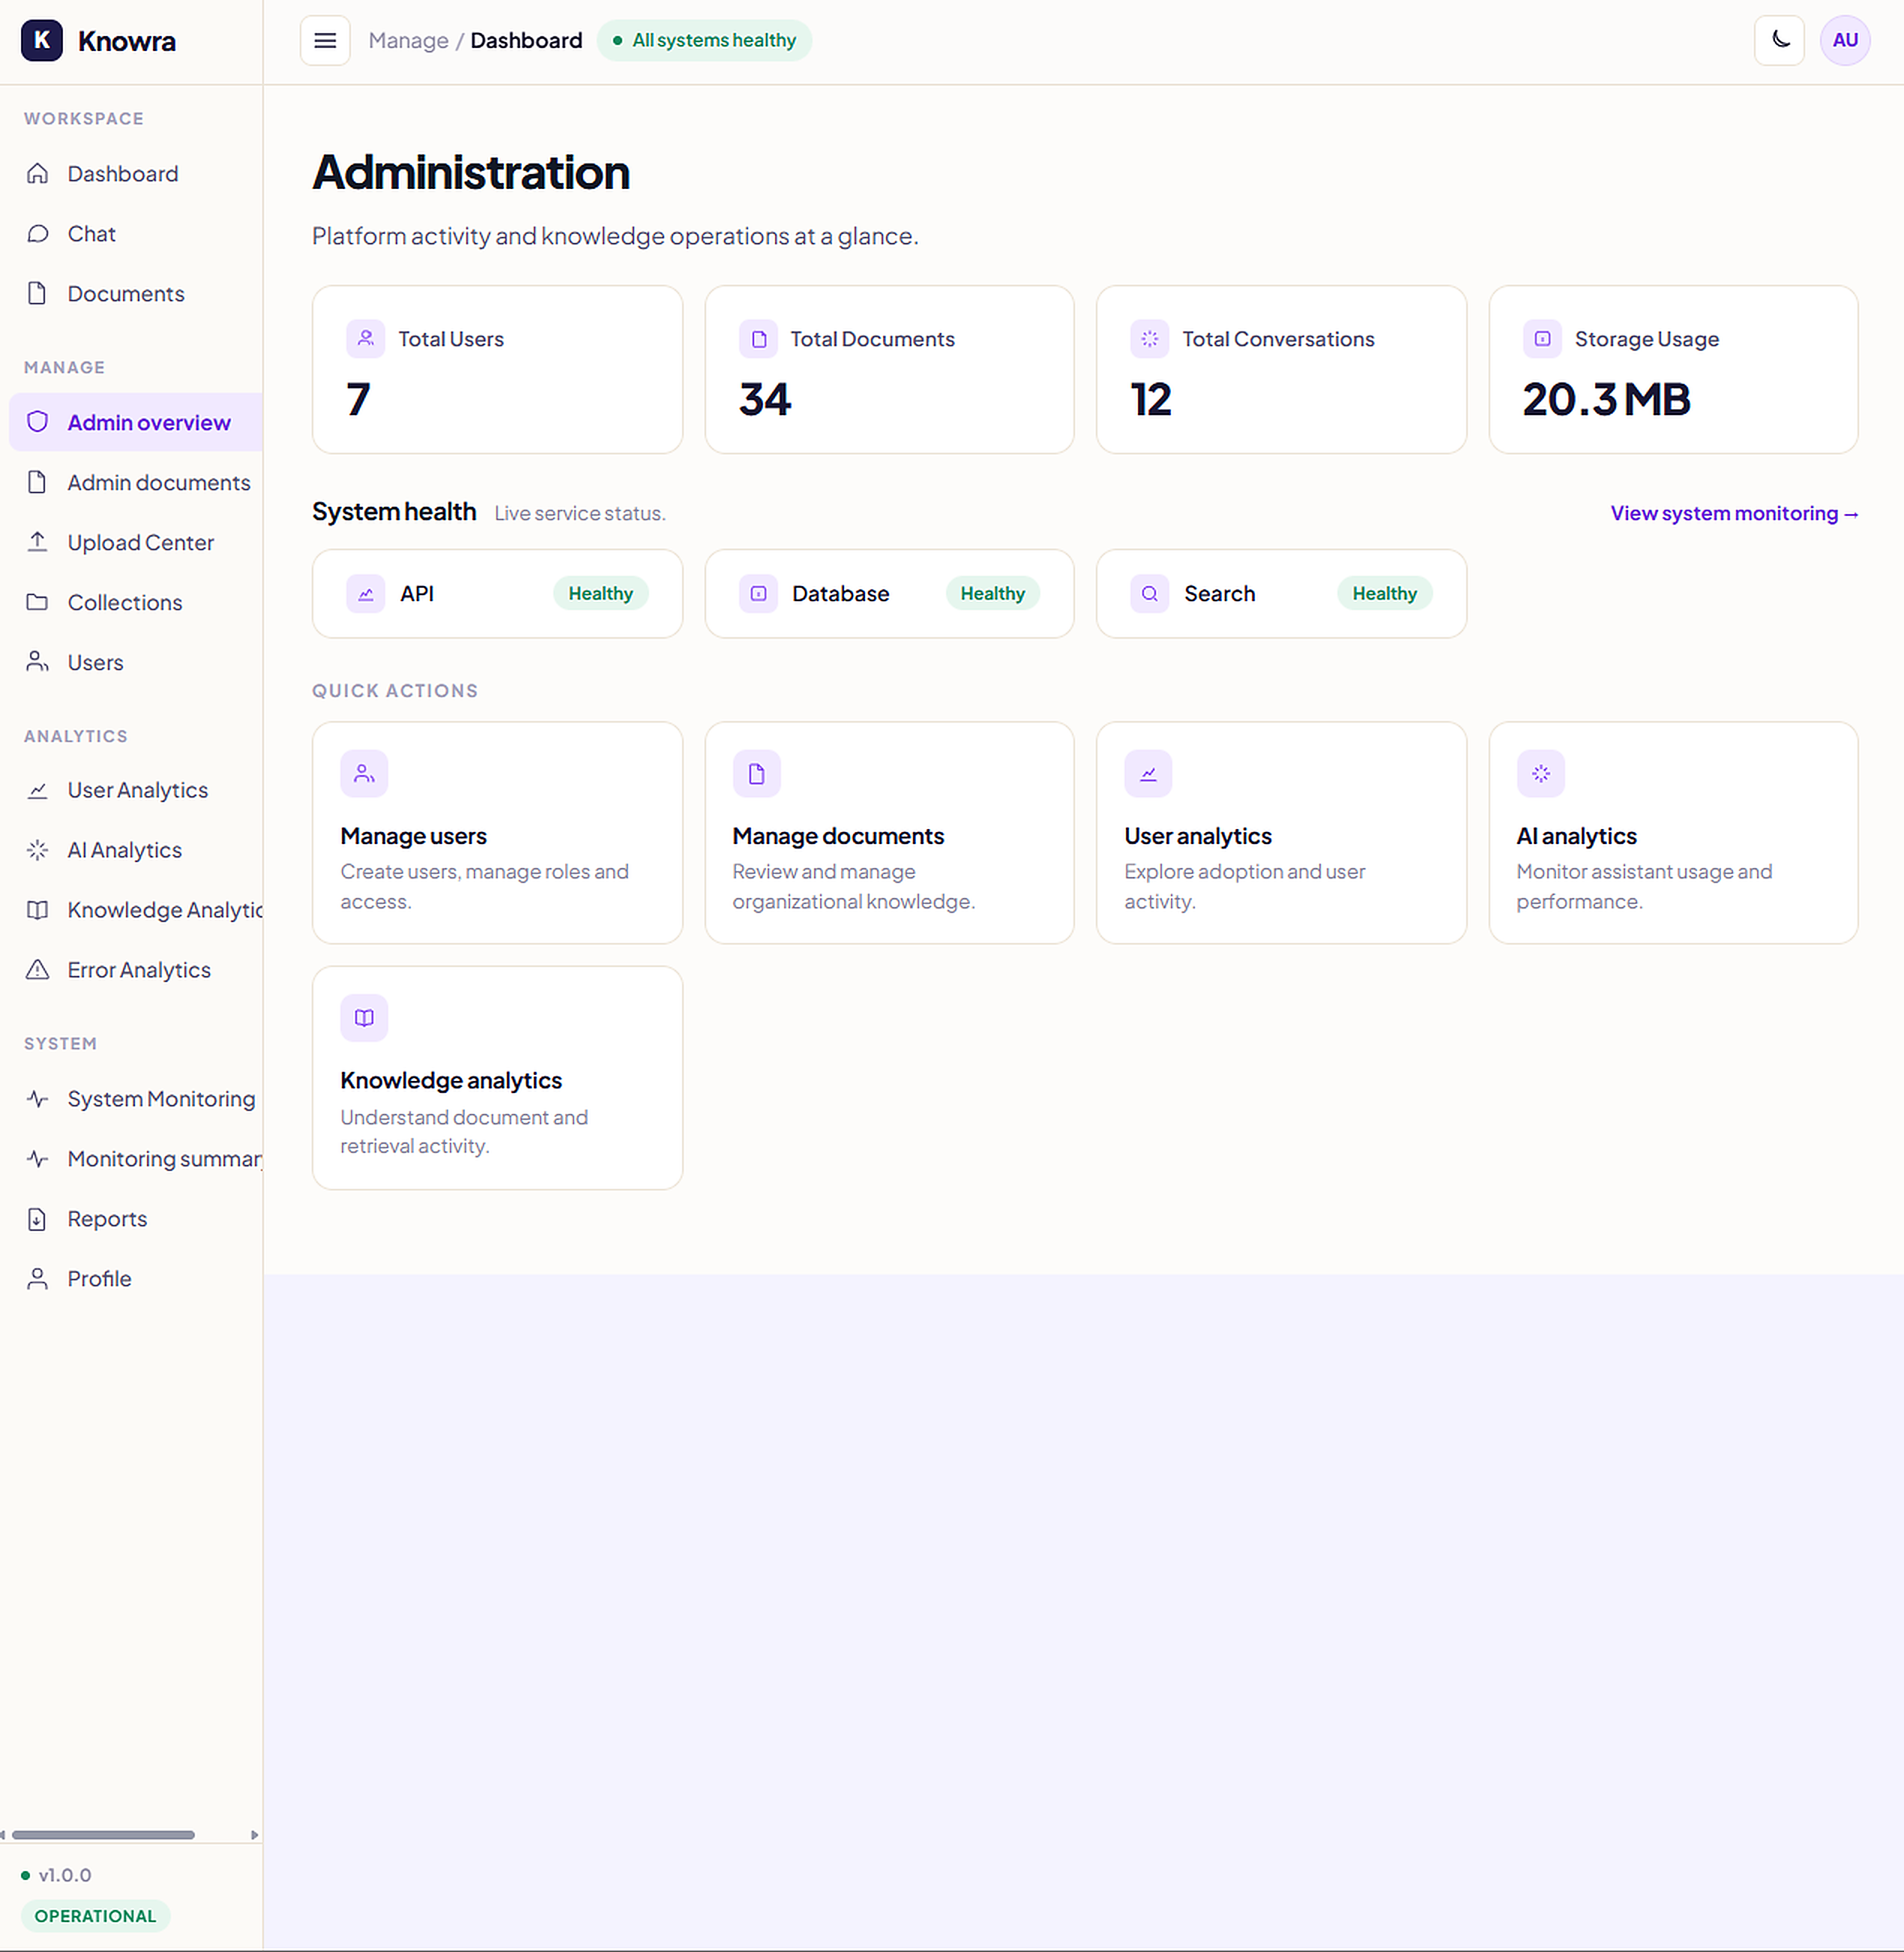Toggle the sidebar with the hamburger menu icon
This screenshot has width=1904, height=1952.
[x=325, y=40]
